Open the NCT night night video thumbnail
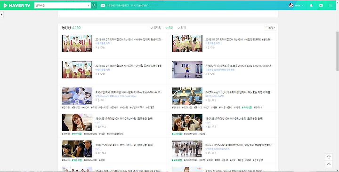The height and width of the screenshot is (172, 339). coord(187,96)
